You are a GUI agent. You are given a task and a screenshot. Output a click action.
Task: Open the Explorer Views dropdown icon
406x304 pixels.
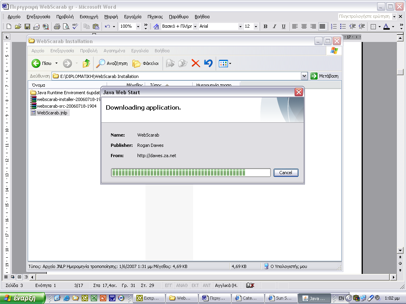pos(225,63)
